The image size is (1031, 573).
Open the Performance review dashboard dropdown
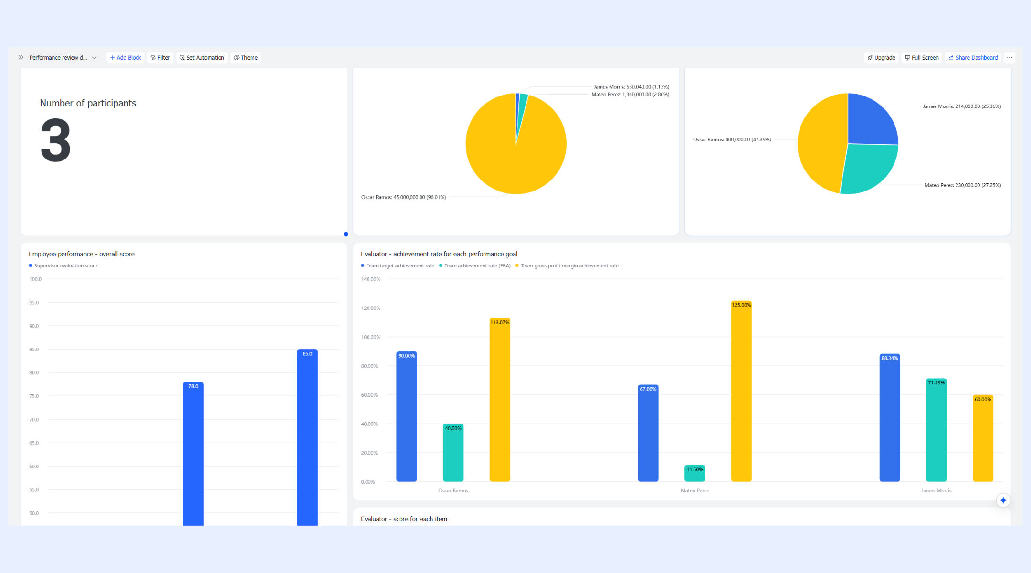pos(63,58)
